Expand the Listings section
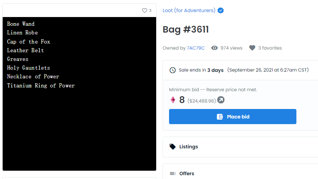Viewport: 318px width, 179px height. pyautogui.click(x=240, y=147)
